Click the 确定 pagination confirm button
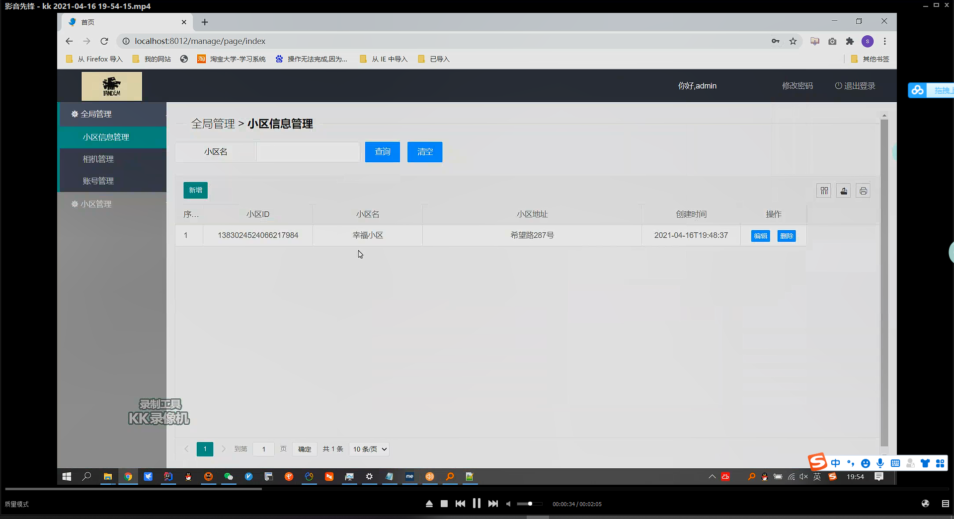 (305, 449)
